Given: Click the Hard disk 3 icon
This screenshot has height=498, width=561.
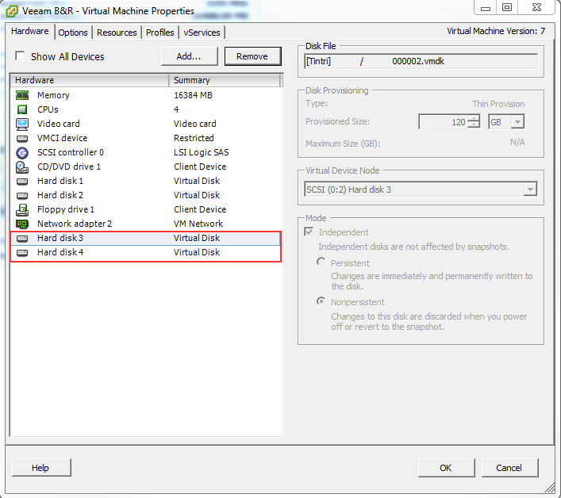Looking at the screenshot, I should [x=22, y=239].
